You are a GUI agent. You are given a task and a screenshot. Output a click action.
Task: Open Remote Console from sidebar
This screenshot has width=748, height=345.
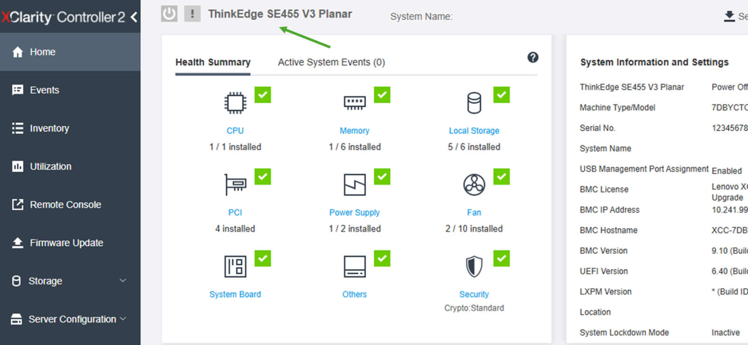[70, 204]
